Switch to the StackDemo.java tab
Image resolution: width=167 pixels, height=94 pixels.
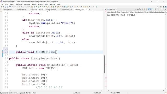65,10
